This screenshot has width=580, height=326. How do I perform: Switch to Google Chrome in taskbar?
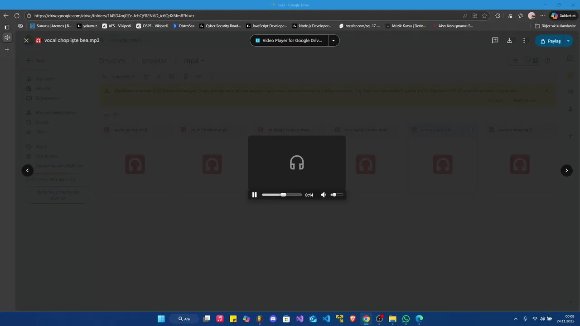coord(366,319)
